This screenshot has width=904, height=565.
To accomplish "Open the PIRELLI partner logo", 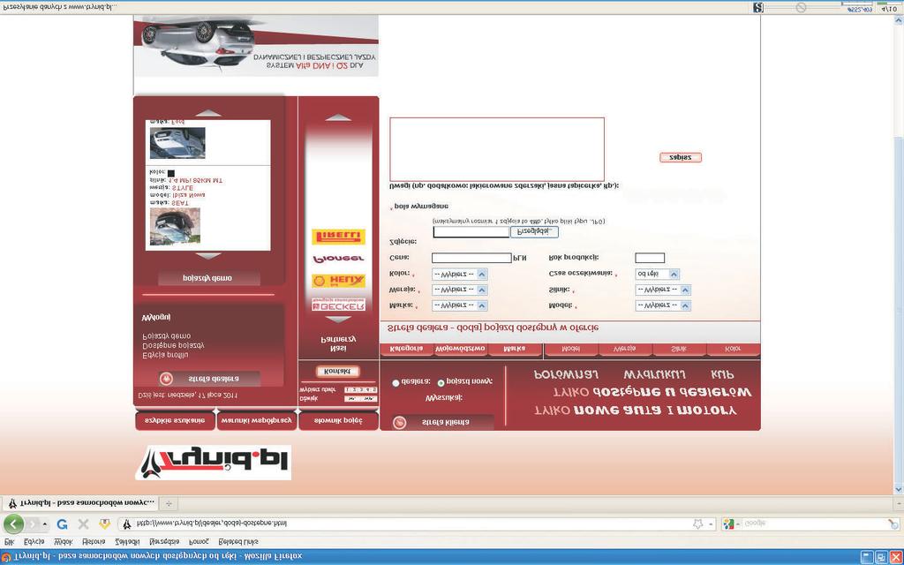I will tap(338, 237).
